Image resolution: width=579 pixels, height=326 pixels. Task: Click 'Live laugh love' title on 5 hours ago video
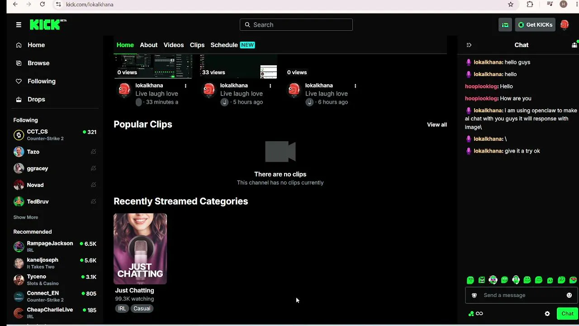[x=242, y=94]
